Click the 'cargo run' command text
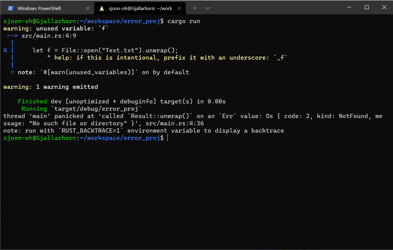Viewport: 393px width, 250px height. pos(184,21)
